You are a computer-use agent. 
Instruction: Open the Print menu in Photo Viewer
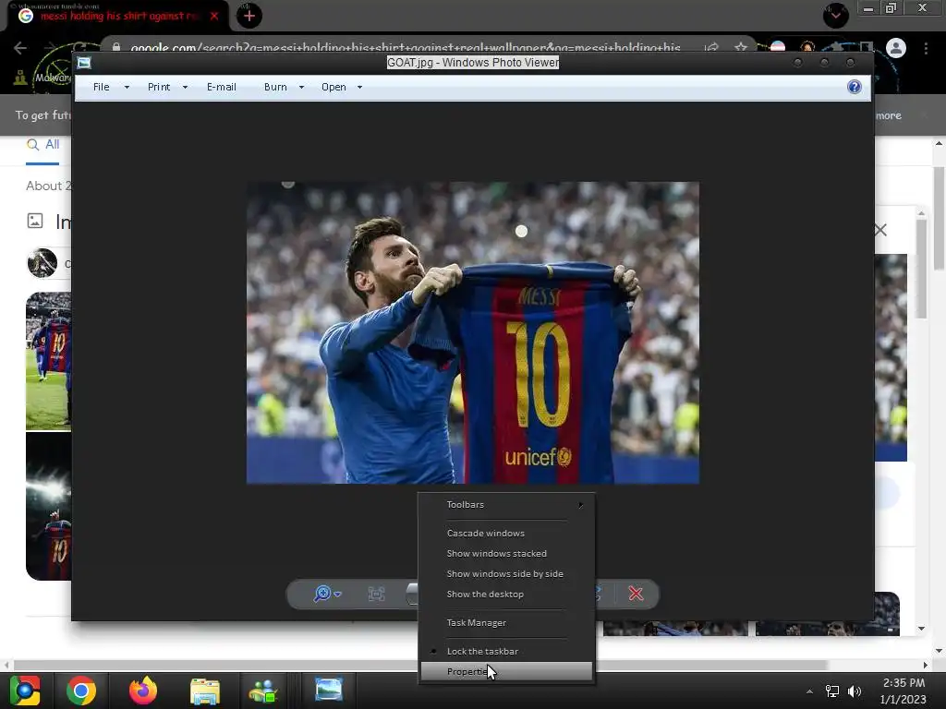(159, 87)
